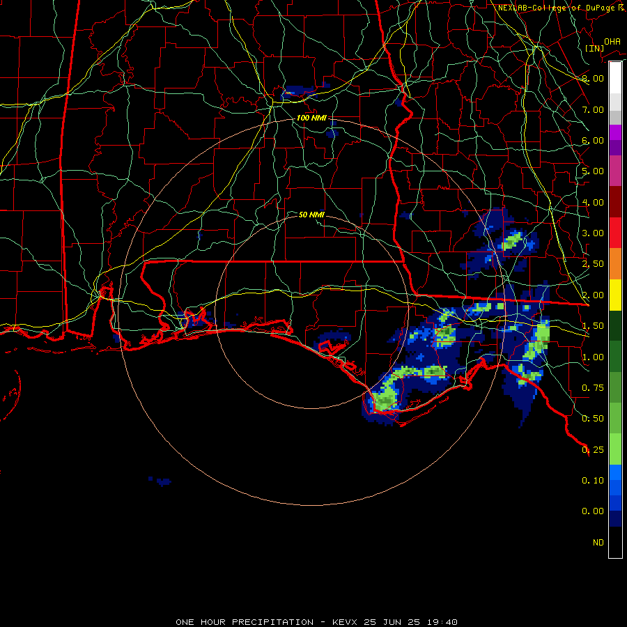This screenshot has width=627, height=627.
Task: Click the 2.50 legend value
Action: pos(593,264)
